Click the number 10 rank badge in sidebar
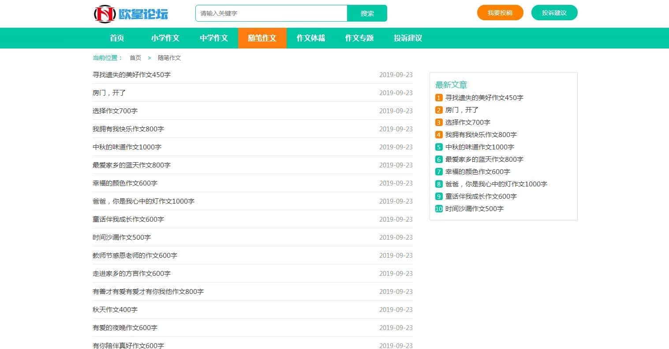 439,209
